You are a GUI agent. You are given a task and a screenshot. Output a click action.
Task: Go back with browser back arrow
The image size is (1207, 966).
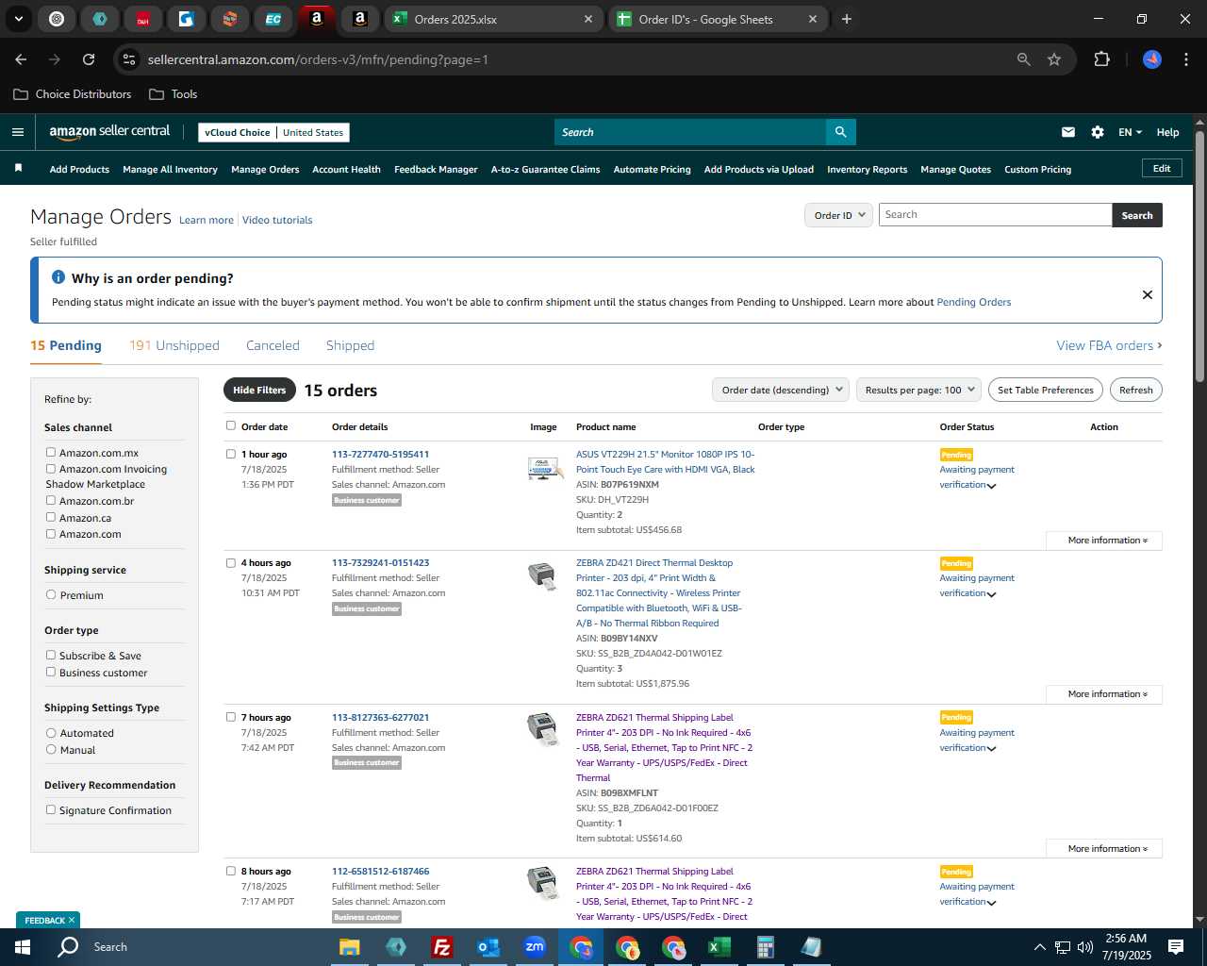coord(21,59)
